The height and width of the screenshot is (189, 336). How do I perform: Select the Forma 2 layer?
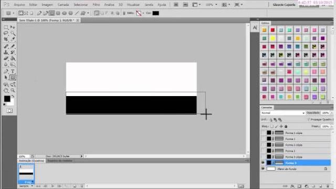296,151
